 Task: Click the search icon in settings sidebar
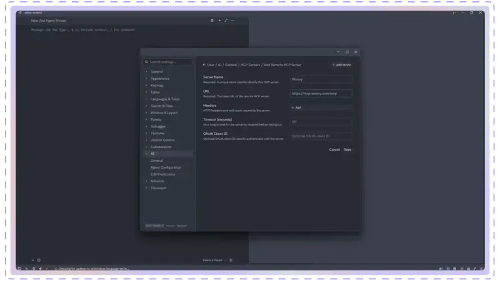point(146,62)
